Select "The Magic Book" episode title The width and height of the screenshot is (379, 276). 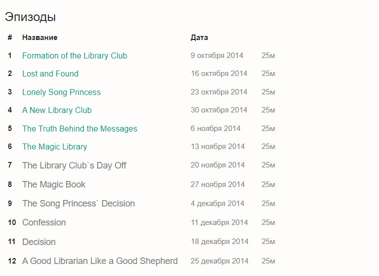(53, 184)
